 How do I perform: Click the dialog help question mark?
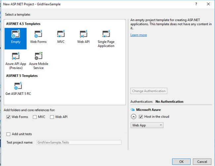196,4
